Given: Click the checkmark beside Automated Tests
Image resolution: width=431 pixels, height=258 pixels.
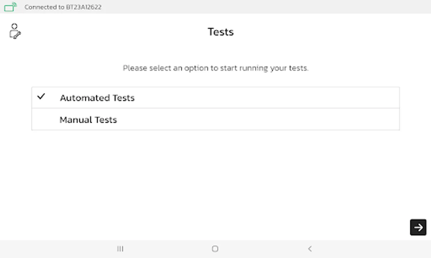Looking at the screenshot, I should [41, 97].
